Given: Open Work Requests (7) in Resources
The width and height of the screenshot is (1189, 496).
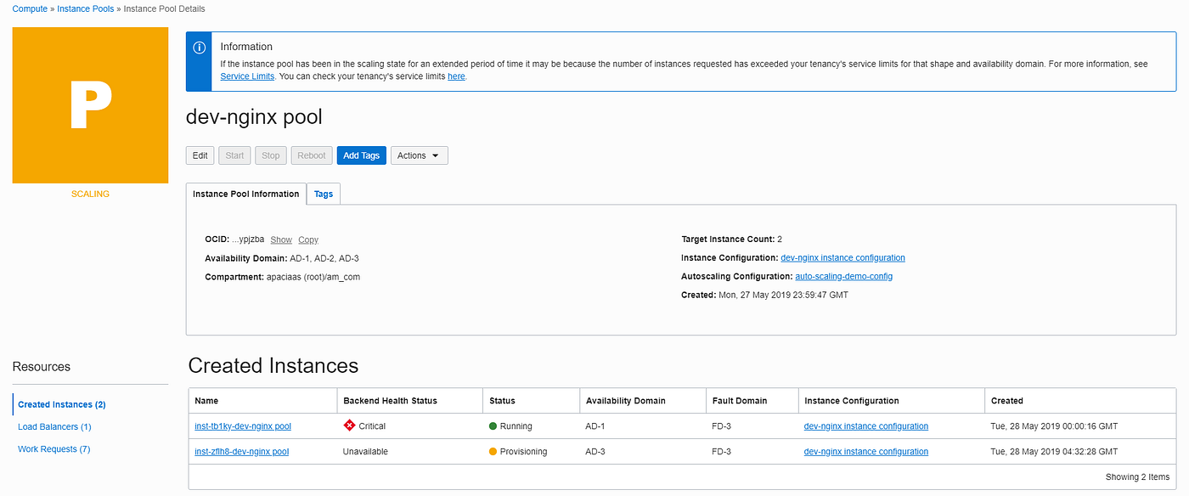Looking at the screenshot, I should tap(54, 448).
